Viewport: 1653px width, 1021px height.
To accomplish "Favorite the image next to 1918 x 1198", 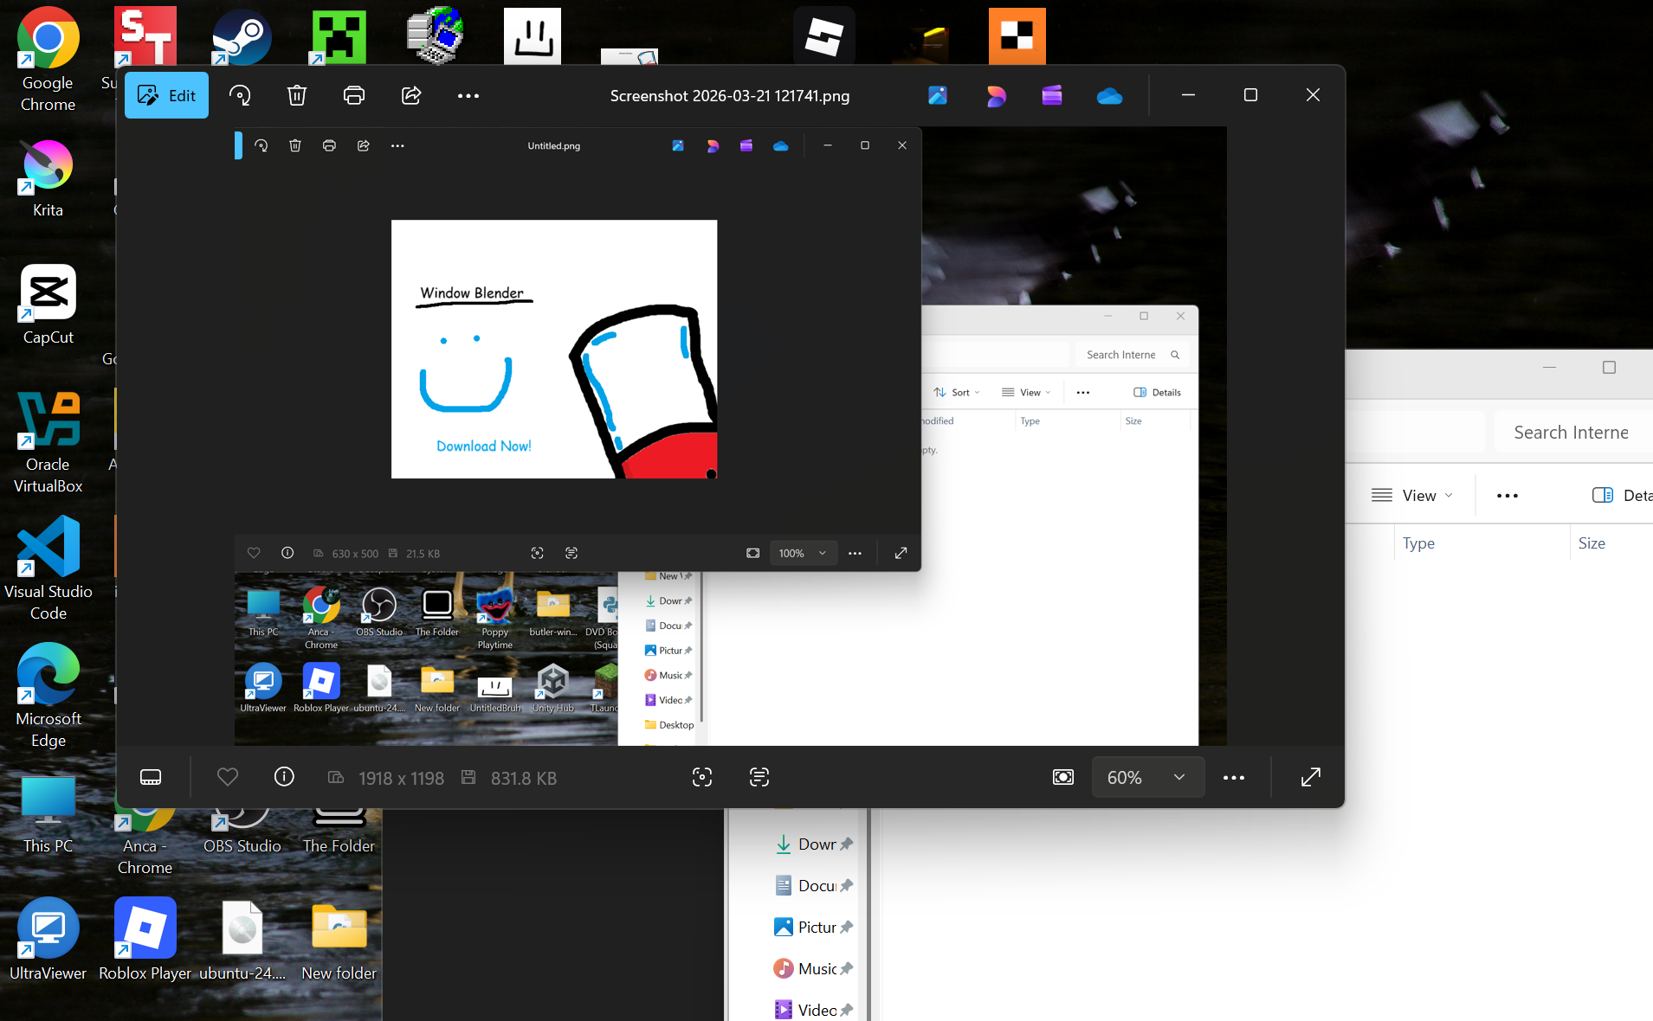I will click(x=228, y=777).
